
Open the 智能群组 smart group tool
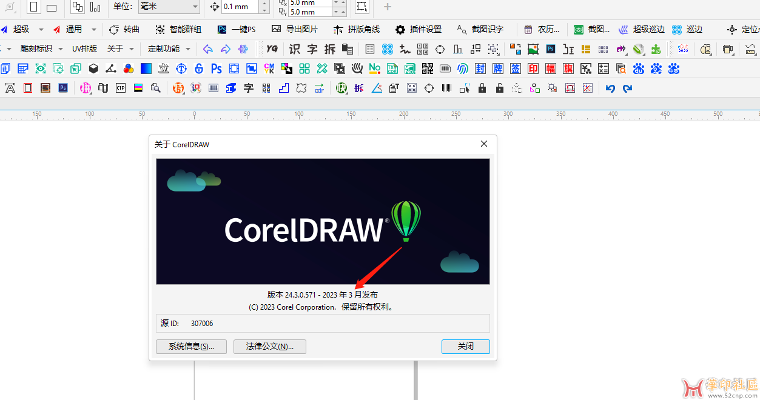coord(178,29)
